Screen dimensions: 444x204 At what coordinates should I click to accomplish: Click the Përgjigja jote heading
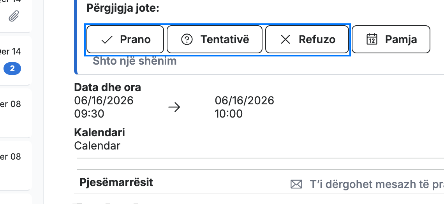point(123,8)
